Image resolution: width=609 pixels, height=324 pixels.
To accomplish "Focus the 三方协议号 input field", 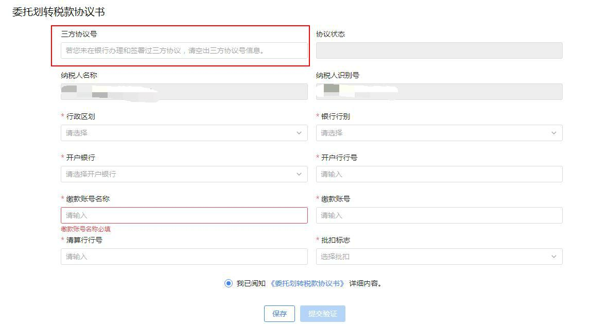I will pyautogui.click(x=184, y=50).
